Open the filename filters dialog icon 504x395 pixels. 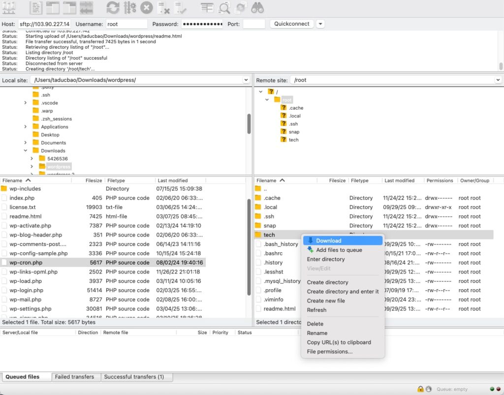coord(207,7)
